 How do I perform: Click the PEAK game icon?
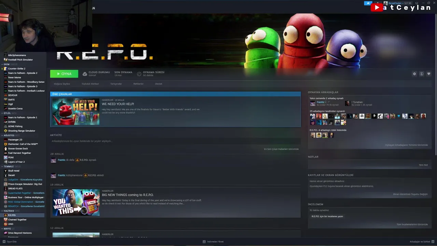[5, 158]
